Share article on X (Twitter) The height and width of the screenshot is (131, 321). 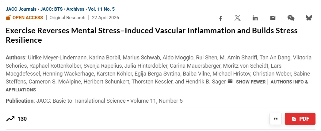tap(238, 18)
